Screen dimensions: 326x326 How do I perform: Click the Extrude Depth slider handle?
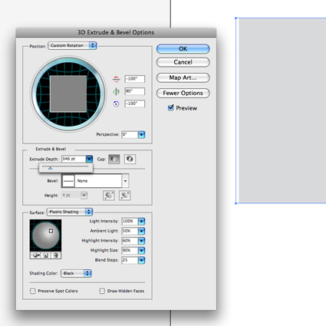50,168
